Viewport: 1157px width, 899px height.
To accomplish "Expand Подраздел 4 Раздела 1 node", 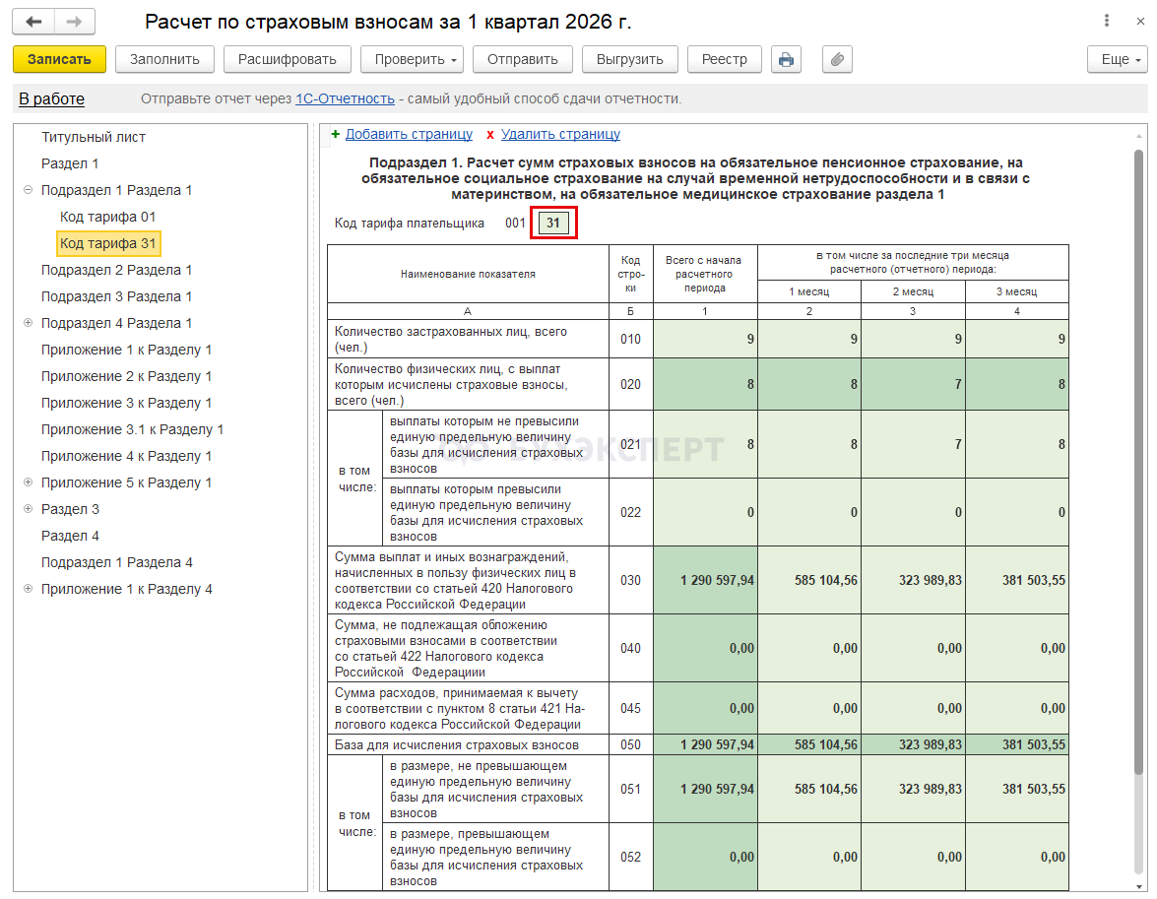I will click(x=28, y=323).
